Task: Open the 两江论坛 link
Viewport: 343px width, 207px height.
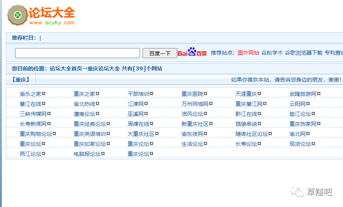Action: (30, 154)
